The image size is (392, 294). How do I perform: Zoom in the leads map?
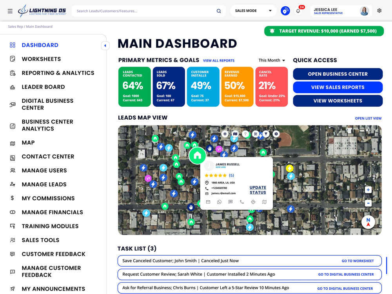coord(368,190)
